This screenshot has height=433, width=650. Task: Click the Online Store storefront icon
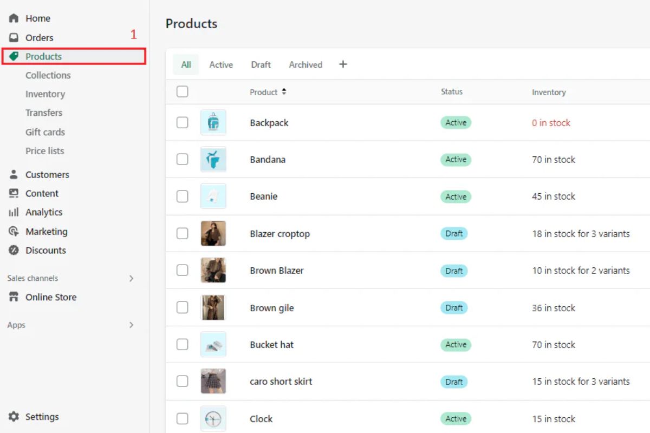14,297
